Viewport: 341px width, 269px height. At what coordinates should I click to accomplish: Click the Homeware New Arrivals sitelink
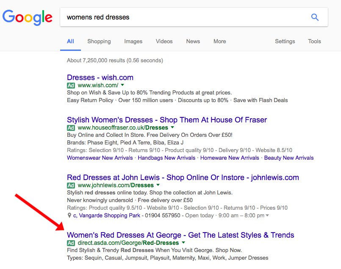(230, 158)
